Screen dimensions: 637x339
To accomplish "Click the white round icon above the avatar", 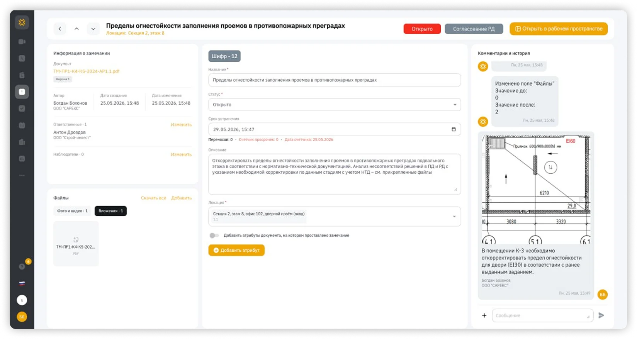I will click(22, 300).
